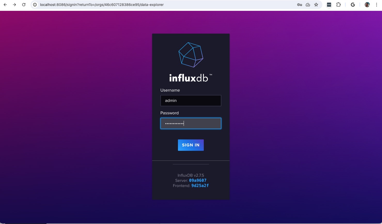Open the Extensions puzzle-piece menu
This screenshot has width=382, height=224.
(x=338, y=5)
